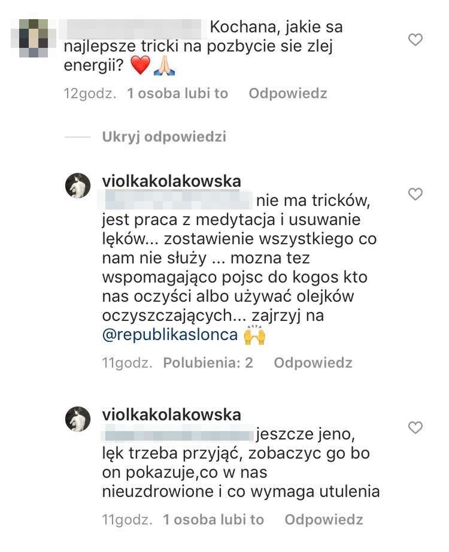View likes via "Polubienia: 2"
Image resolution: width=449 pixels, height=552 pixels.
[208, 363]
